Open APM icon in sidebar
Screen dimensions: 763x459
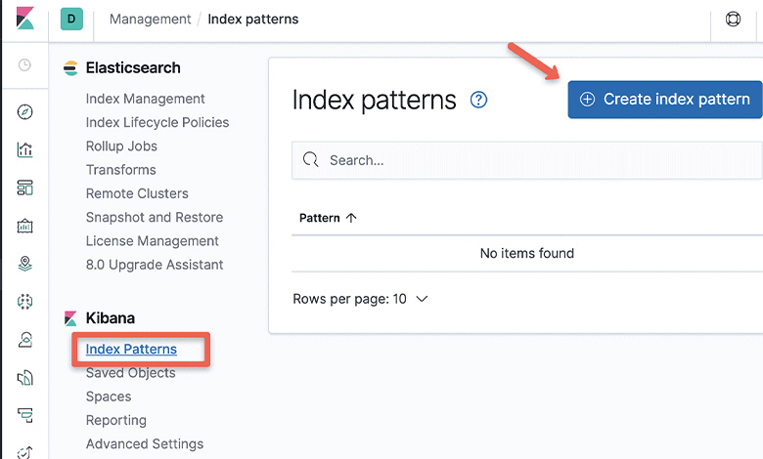24,415
